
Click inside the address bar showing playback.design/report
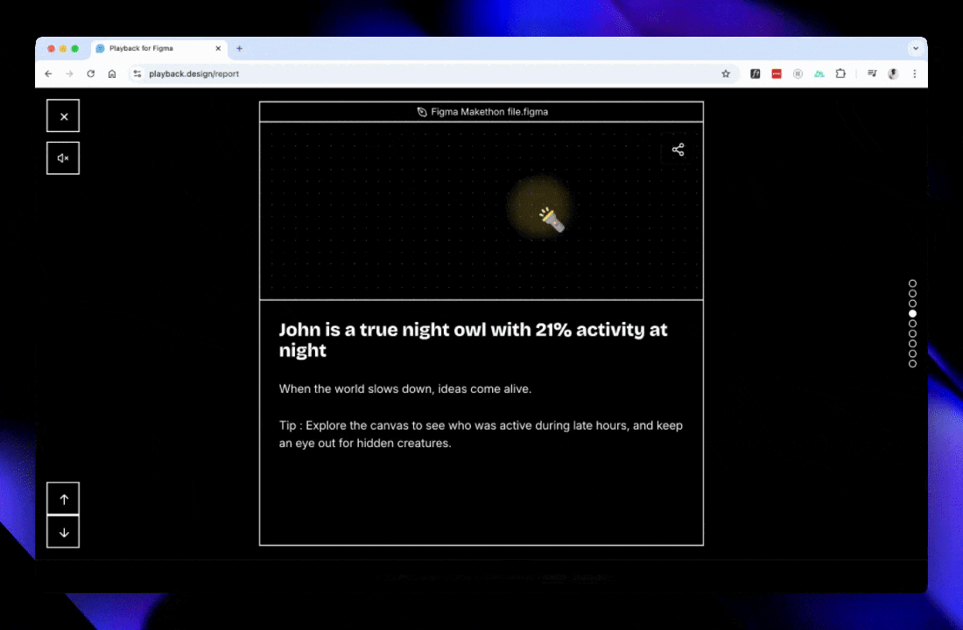[194, 73]
